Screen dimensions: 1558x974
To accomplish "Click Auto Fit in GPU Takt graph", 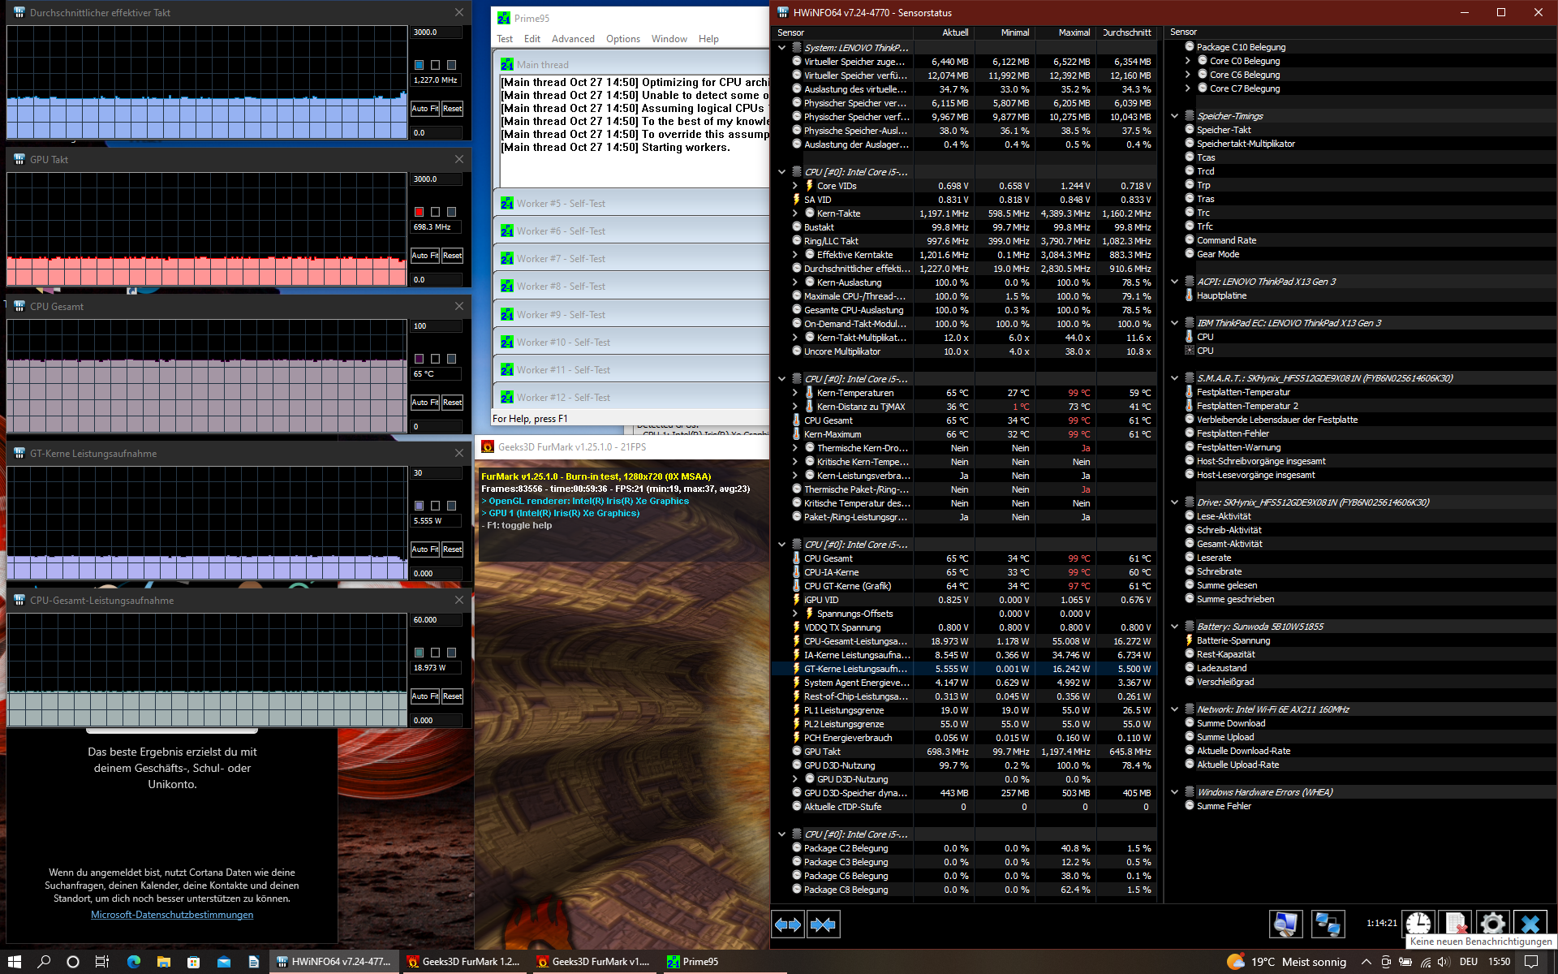I will (x=424, y=256).
